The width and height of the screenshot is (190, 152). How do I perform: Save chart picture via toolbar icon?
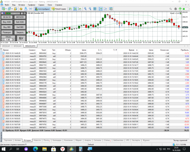click(111, 9)
